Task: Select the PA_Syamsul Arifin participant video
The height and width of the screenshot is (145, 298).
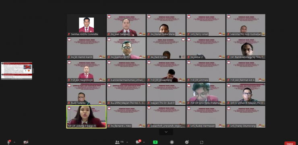Action: click(x=126, y=48)
